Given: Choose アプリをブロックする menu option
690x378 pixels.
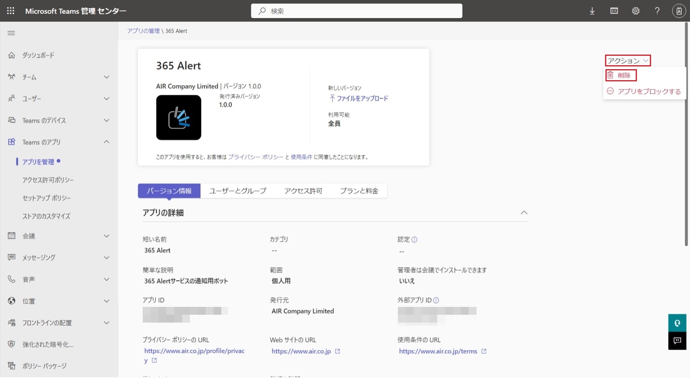Looking at the screenshot, I should pyautogui.click(x=649, y=92).
